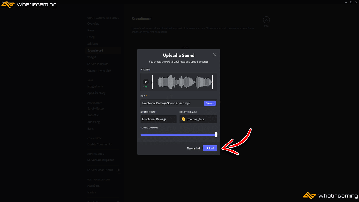Click the "File should be MP3" hint text
This screenshot has height=202, width=359.
pyautogui.click(x=179, y=62)
